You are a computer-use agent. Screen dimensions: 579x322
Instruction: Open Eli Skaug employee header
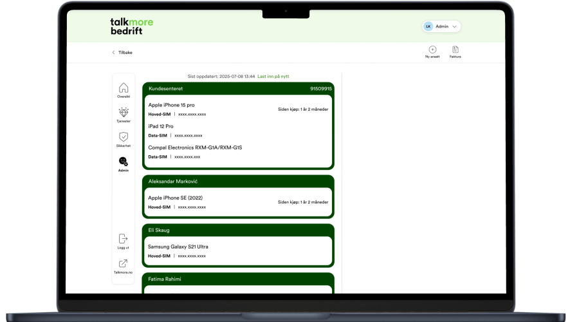coord(238,230)
